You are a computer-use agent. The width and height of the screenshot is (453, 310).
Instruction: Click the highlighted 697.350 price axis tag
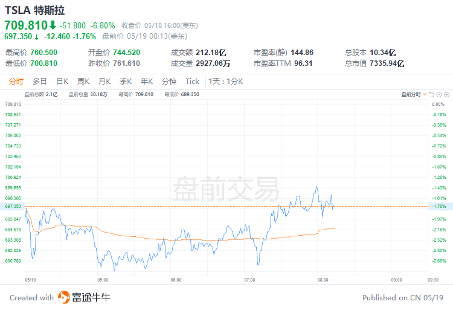point(13,206)
